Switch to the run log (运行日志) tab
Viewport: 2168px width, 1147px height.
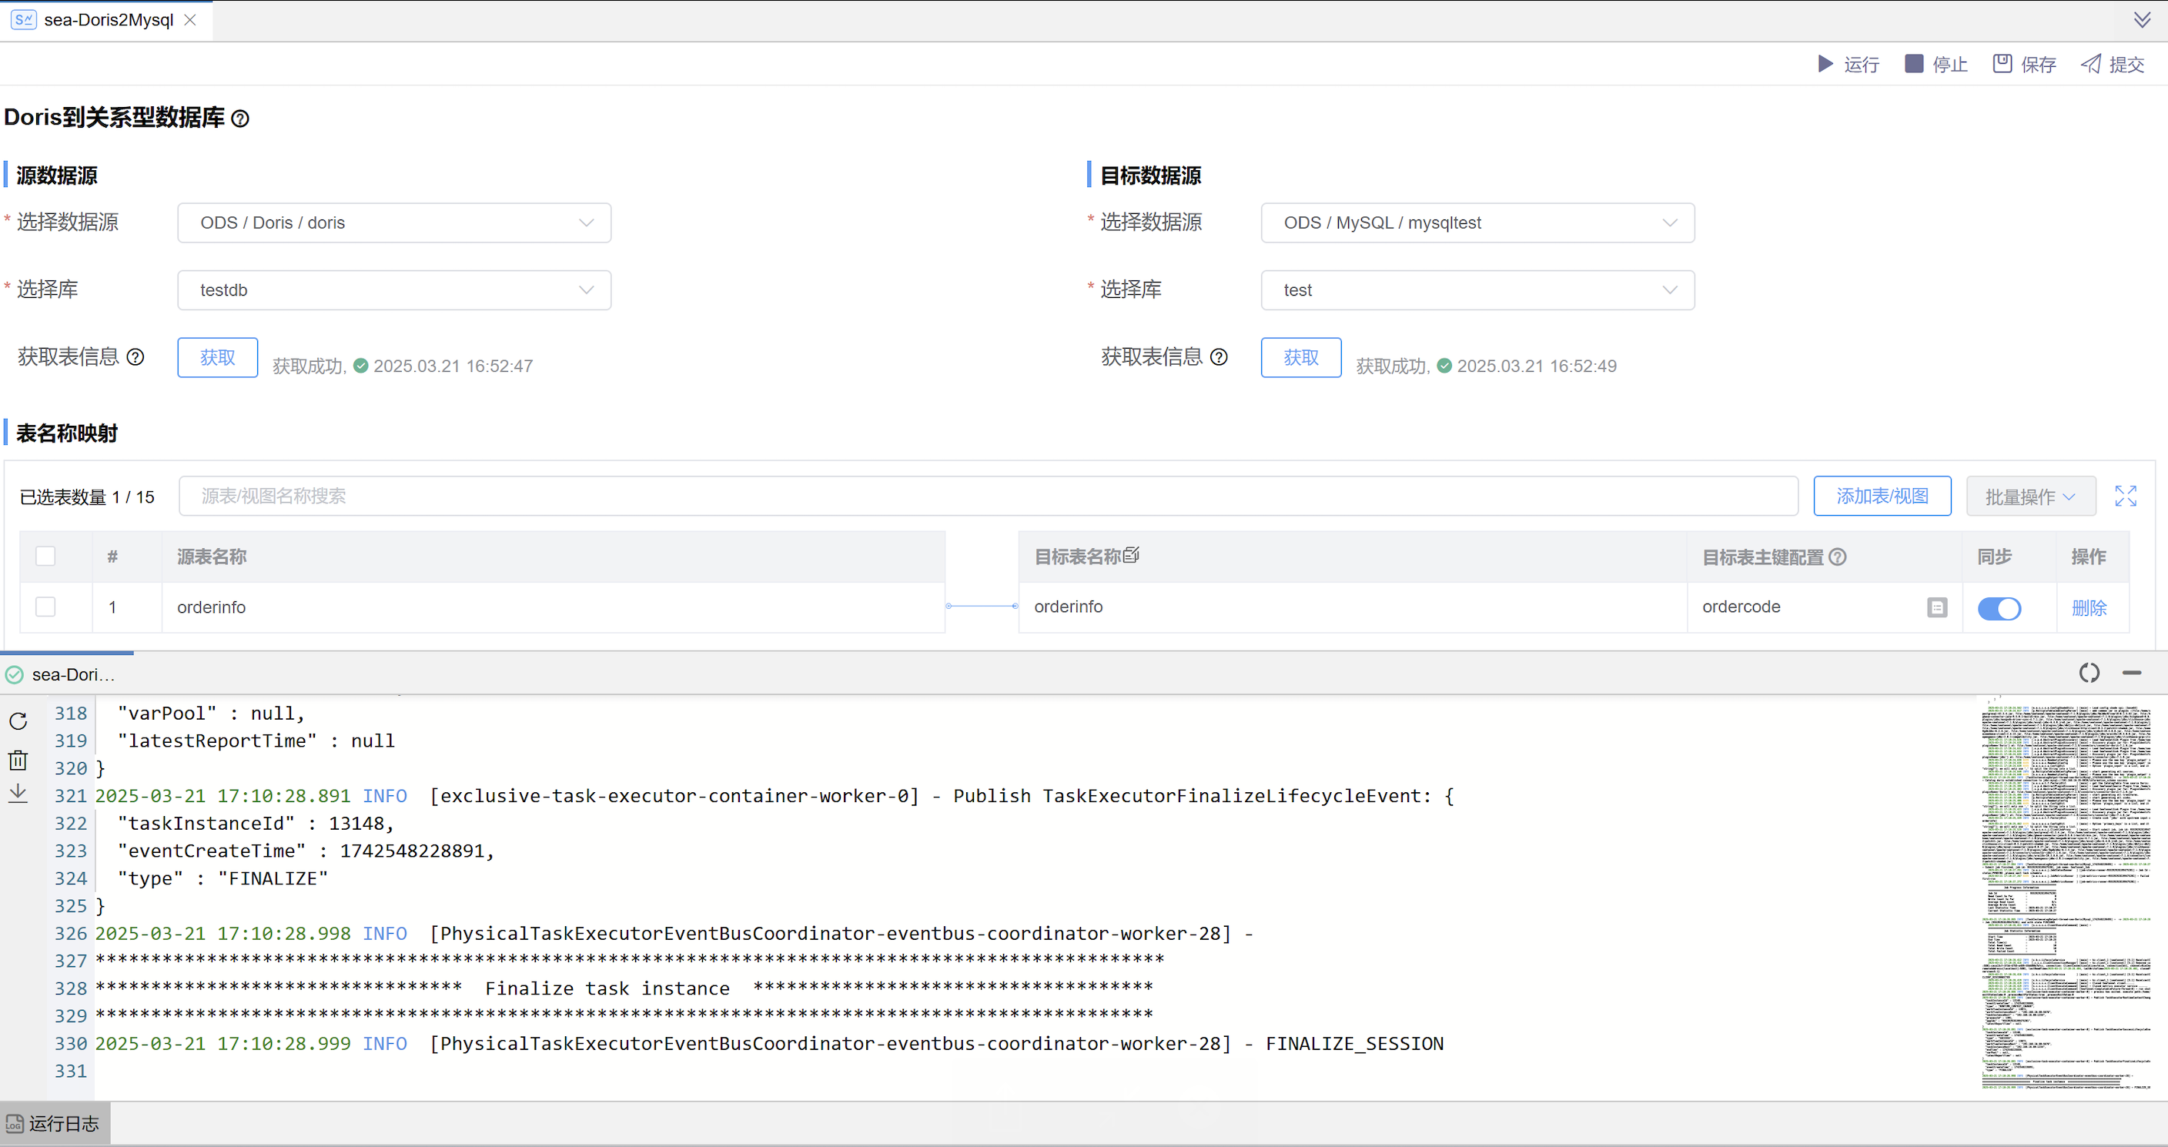pos(54,1123)
